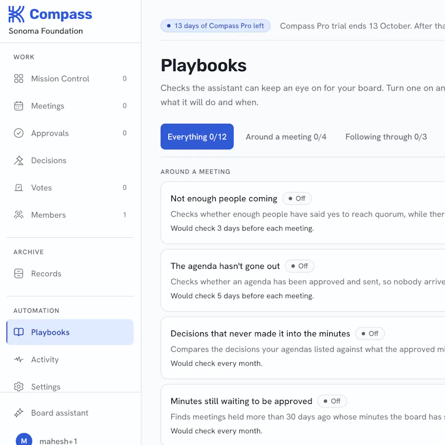Click the AROUND A MEETING section label
Image resolution: width=445 pixels, height=445 pixels.
[195, 172]
